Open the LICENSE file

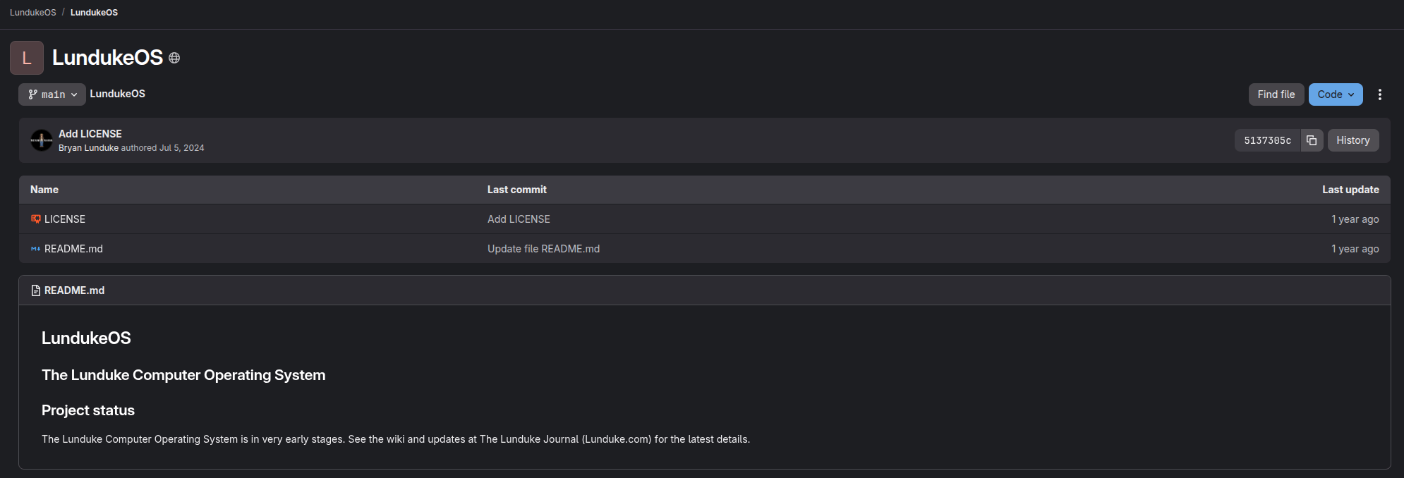click(x=65, y=219)
